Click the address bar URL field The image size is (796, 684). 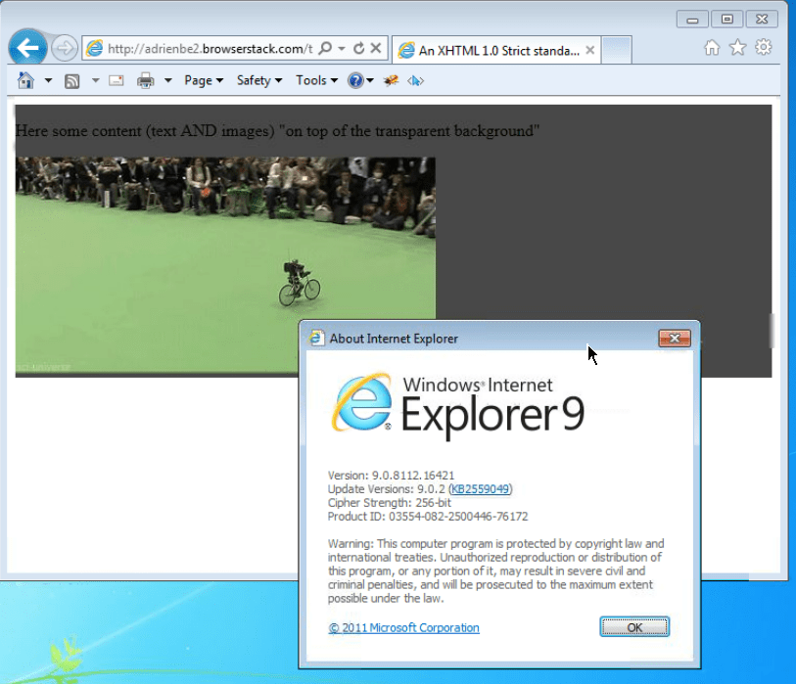(x=210, y=49)
